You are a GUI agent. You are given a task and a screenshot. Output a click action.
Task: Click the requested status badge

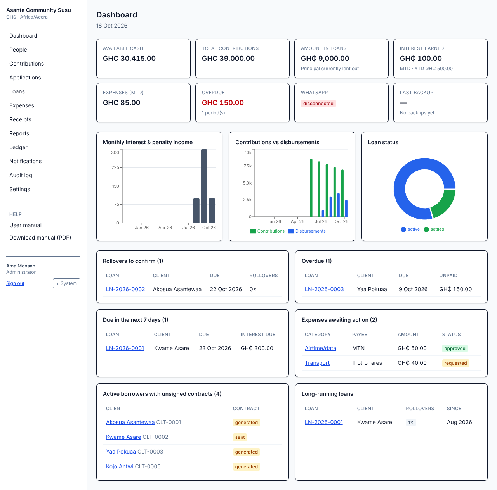pyautogui.click(x=455, y=363)
